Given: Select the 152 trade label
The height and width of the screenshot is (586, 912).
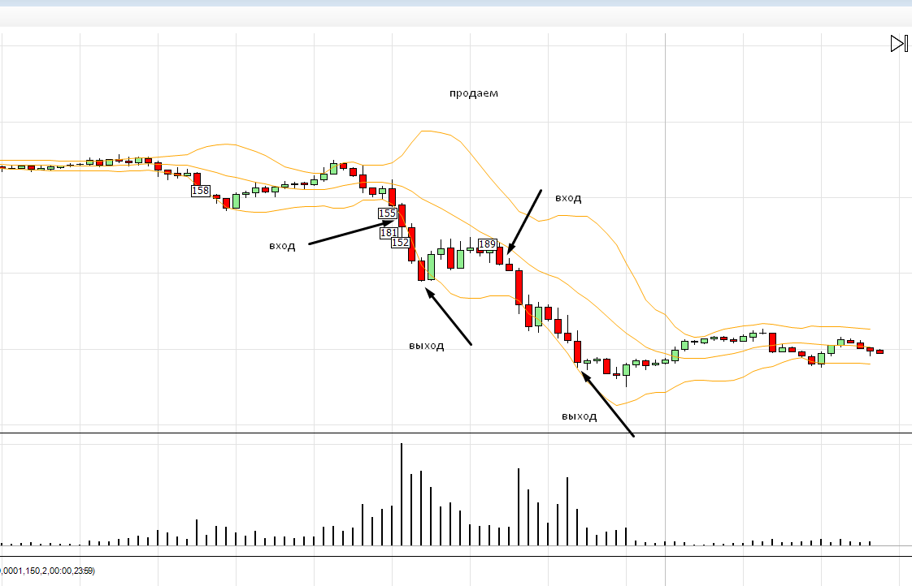Looking at the screenshot, I should click(x=400, y=242).
